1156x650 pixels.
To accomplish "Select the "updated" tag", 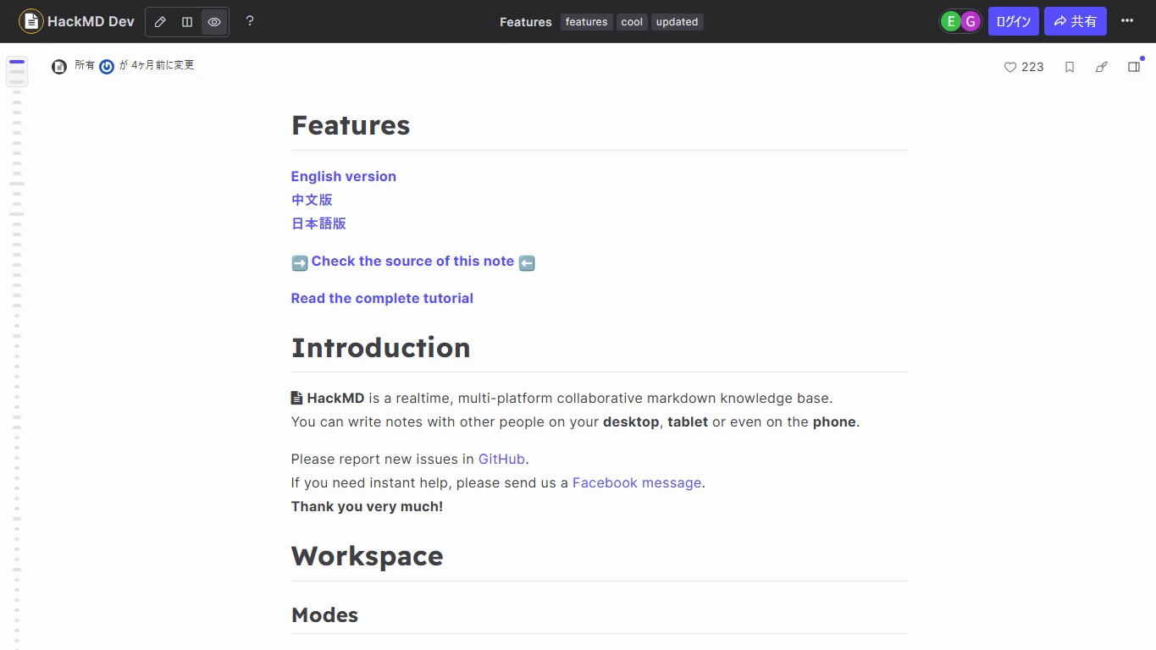I will coord(678,22).
